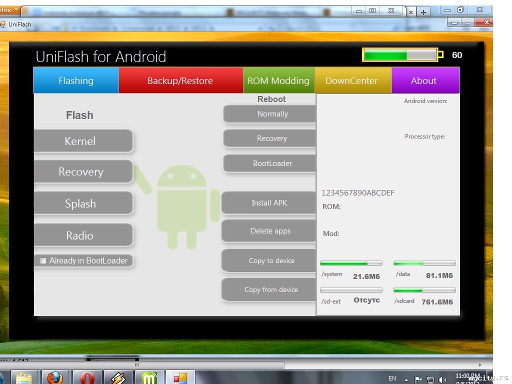Click the Radio flash button
The image size is (512, 384).
pos(83,235)
